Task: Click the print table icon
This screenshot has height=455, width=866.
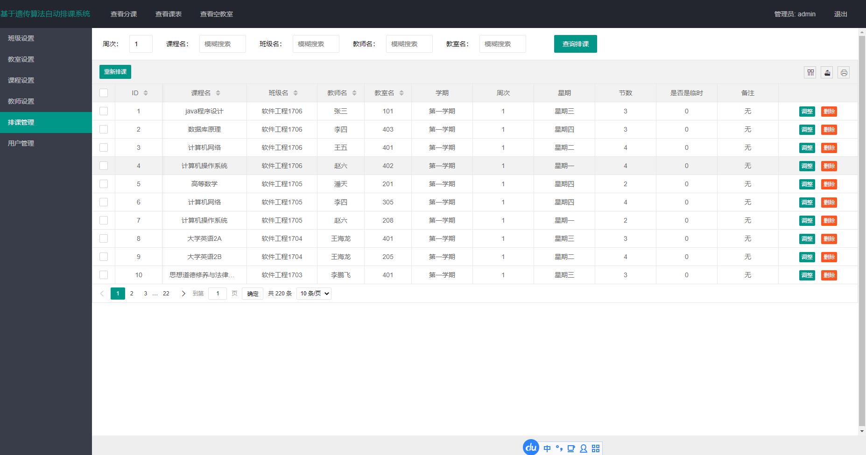Action: (x=844, y=72)
